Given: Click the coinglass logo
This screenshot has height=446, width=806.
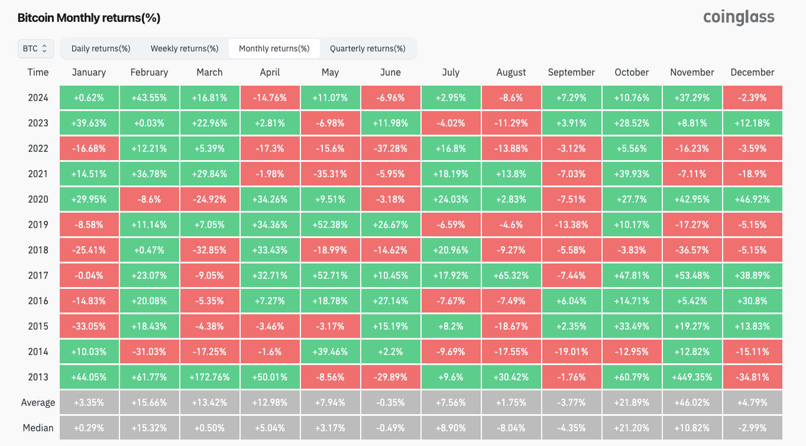Looking at the screenshot, I should 739,17.
